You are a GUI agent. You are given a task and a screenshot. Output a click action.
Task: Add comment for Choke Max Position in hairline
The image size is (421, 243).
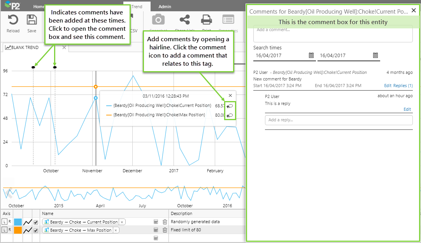tap(230, 115)
